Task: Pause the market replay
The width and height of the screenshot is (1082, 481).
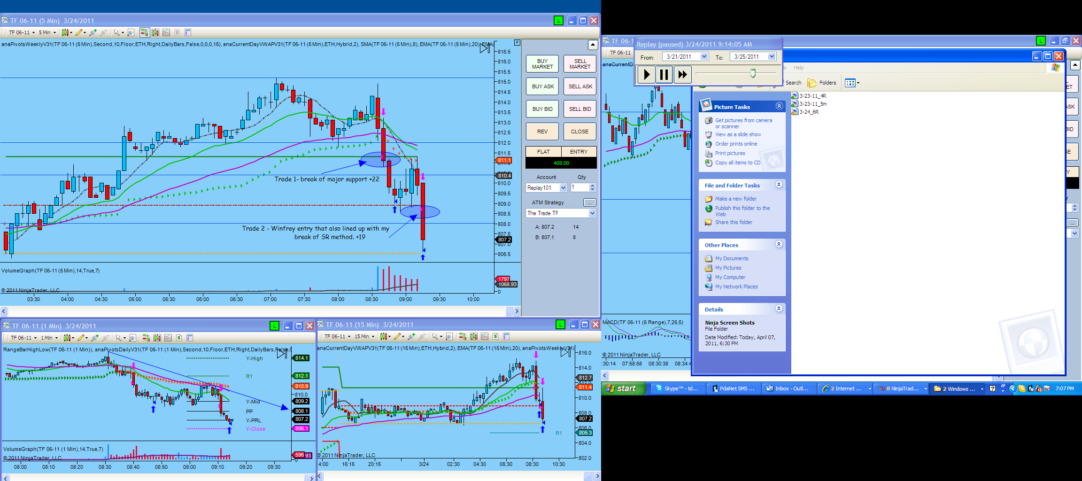Action: pos(664,74)
